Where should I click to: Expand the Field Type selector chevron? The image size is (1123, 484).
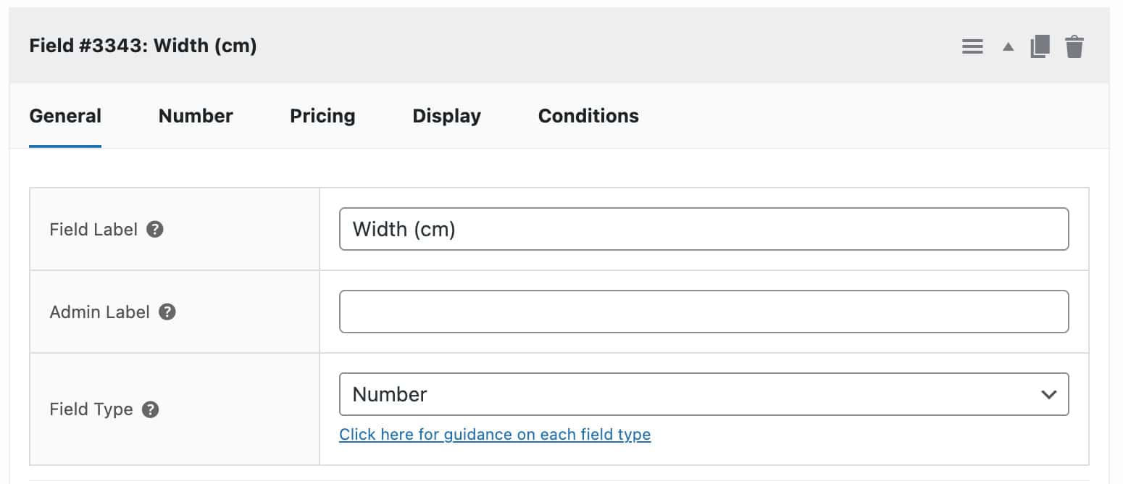[1048, 395]
